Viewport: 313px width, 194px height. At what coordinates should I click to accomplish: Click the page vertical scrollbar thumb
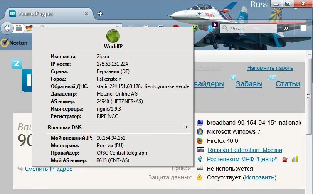pos(308,96)
